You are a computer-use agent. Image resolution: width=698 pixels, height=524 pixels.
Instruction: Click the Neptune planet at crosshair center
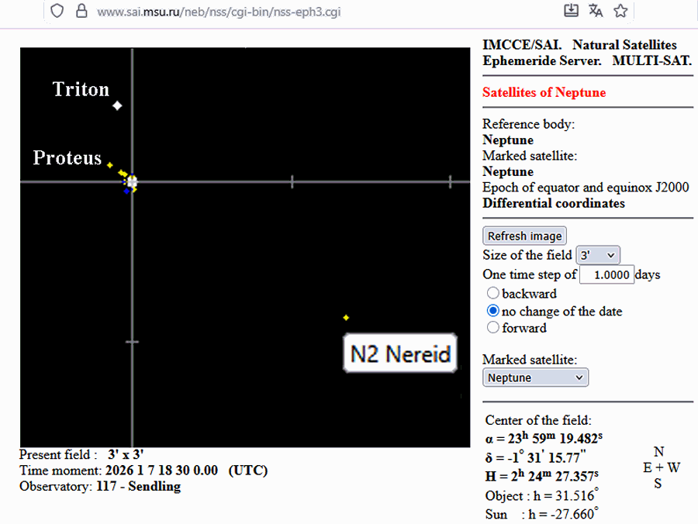tap(133, 182)
